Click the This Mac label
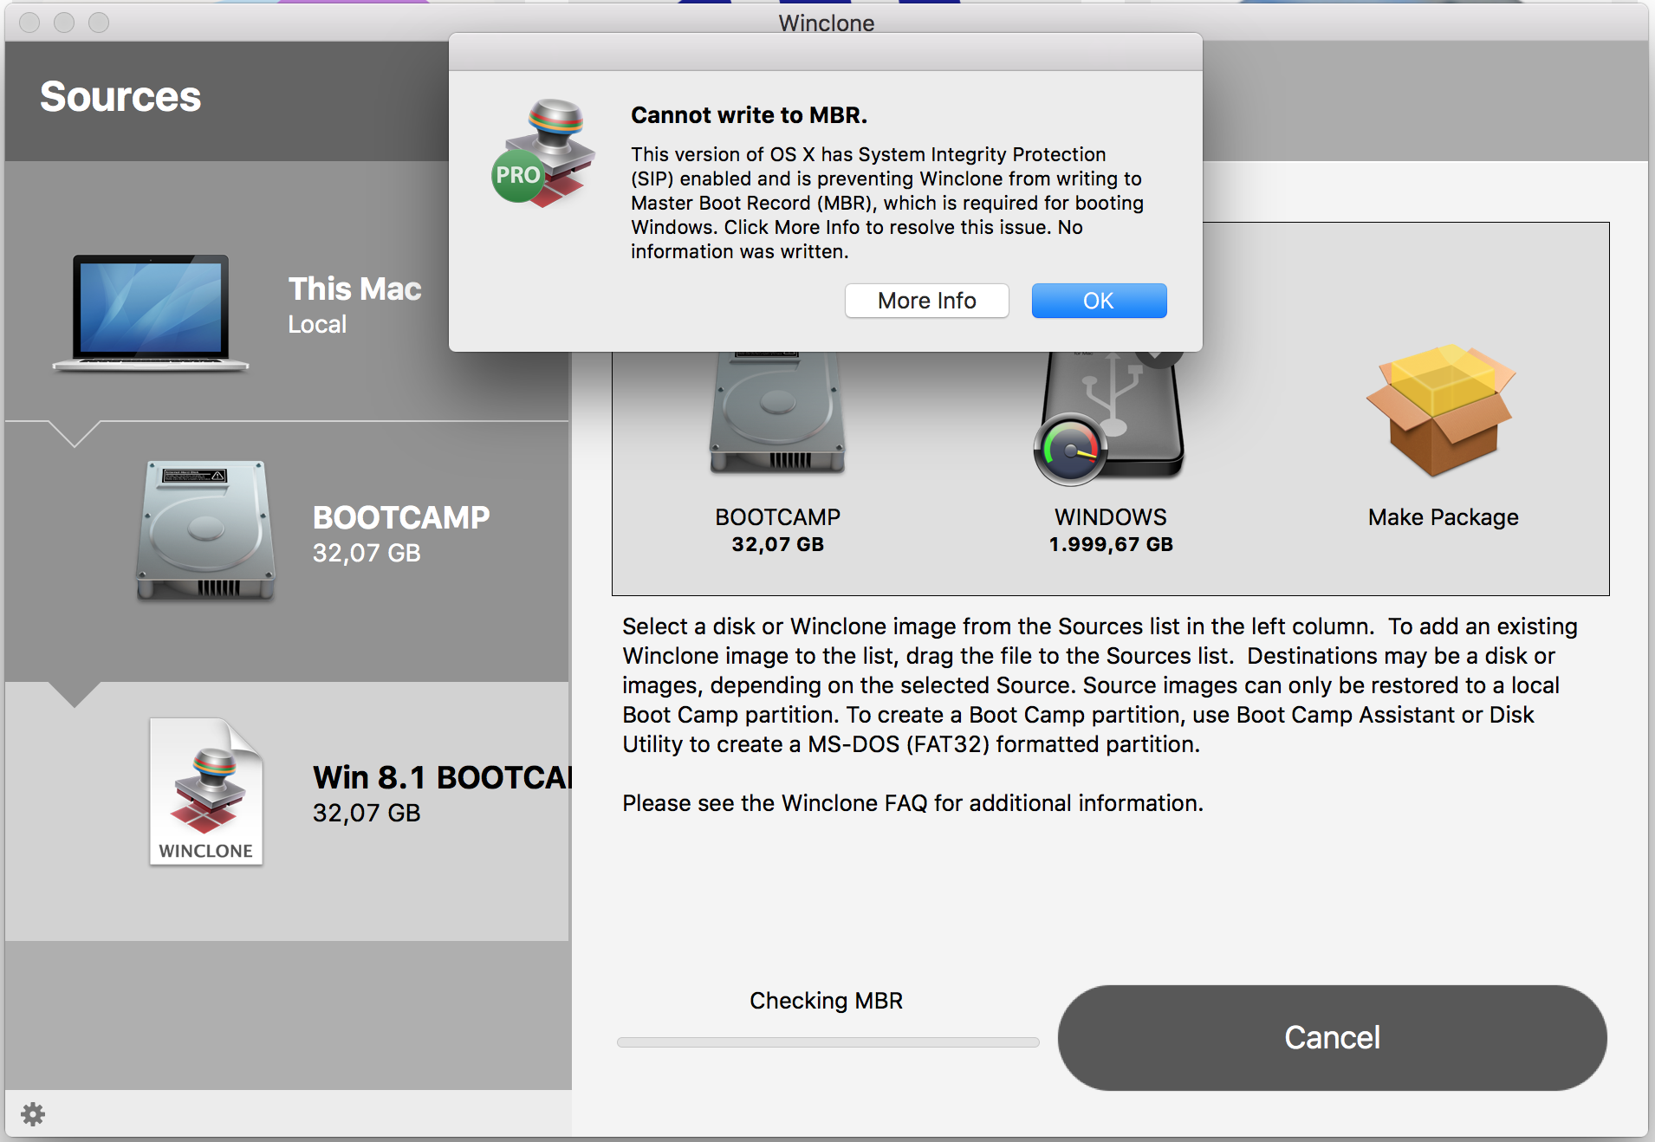This screenshot has height=1142, width=1655. (354, 289)
